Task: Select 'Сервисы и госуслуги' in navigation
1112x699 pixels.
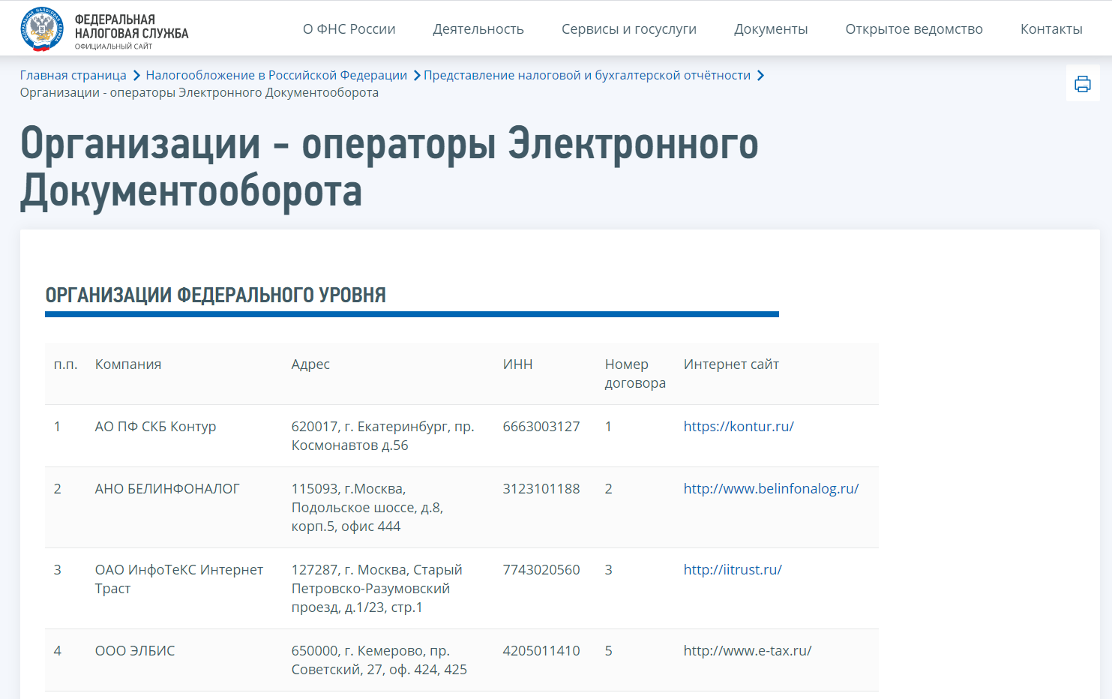Action: point(629,29)
